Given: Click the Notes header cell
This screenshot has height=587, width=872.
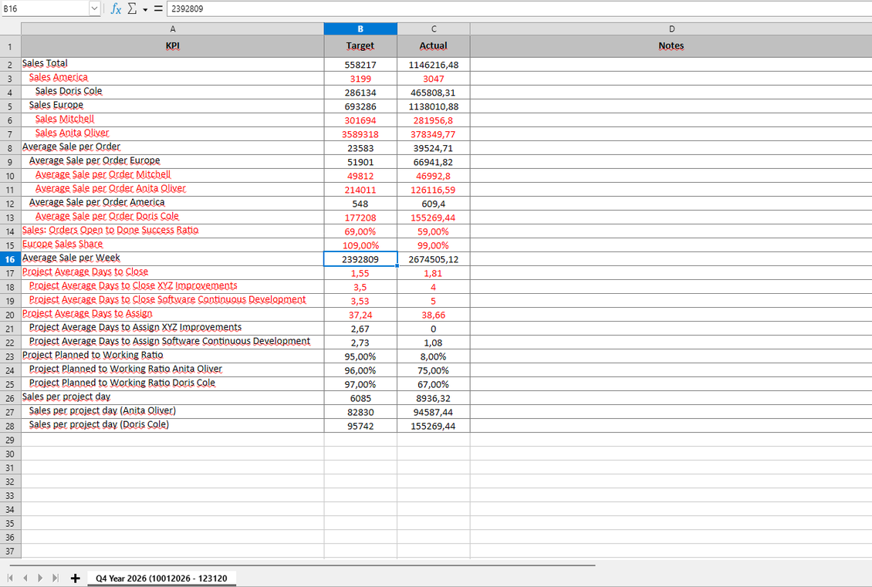Looking at the screenshot, I should click(671, 46).
